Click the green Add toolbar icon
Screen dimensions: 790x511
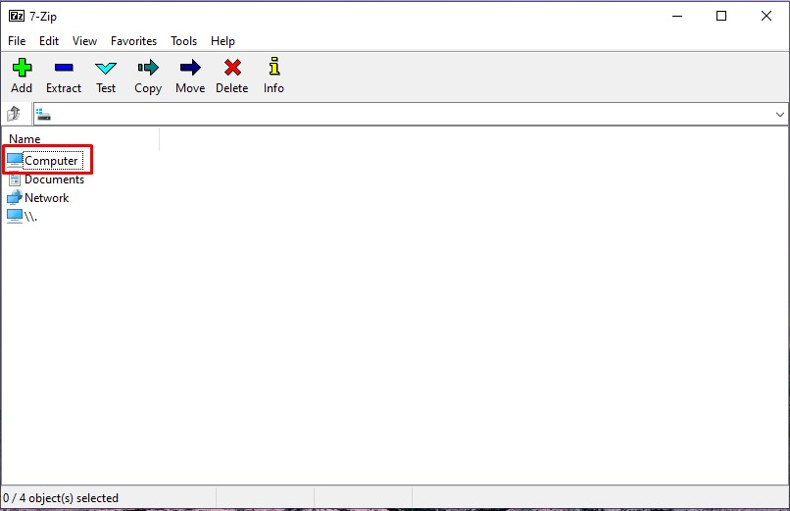(22, 69)
